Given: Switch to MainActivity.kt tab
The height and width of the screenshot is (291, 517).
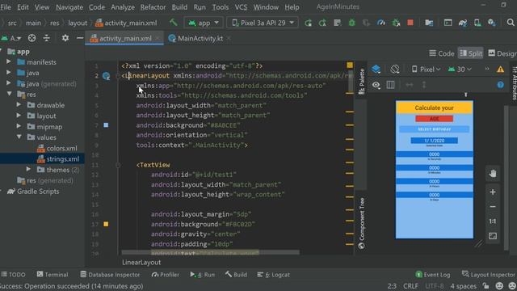Looking at the screenshot, I should click(200, 38).
